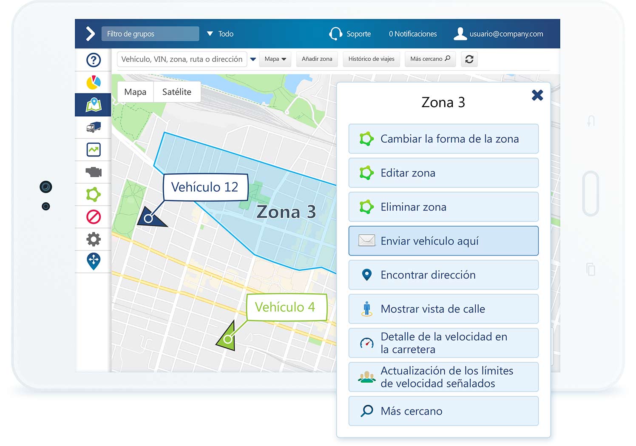Click the user avatar icon
The width and height of the screenshot is (636, 446).
[x=460, y=34]
